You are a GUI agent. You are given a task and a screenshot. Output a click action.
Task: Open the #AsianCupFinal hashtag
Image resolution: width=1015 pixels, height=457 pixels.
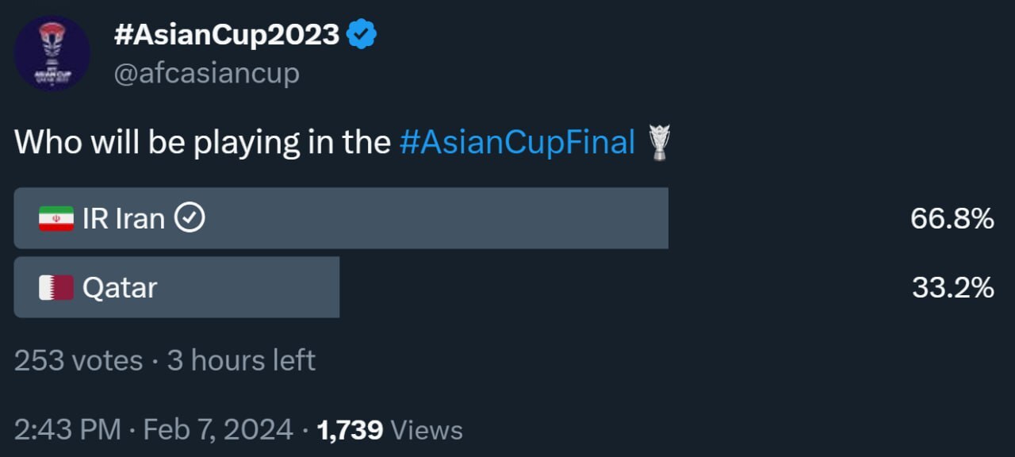pyautogui.click(x=517, y=143)
